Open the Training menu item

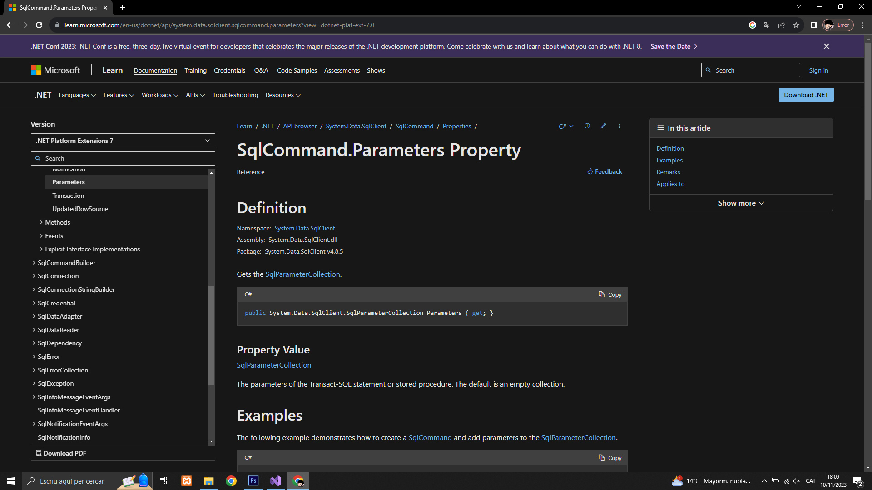[x=195, y=70]
